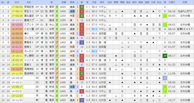This screenshot has width=194, height=103.
Task: Click the 展開 column header
Action: (x=116, y=2)
